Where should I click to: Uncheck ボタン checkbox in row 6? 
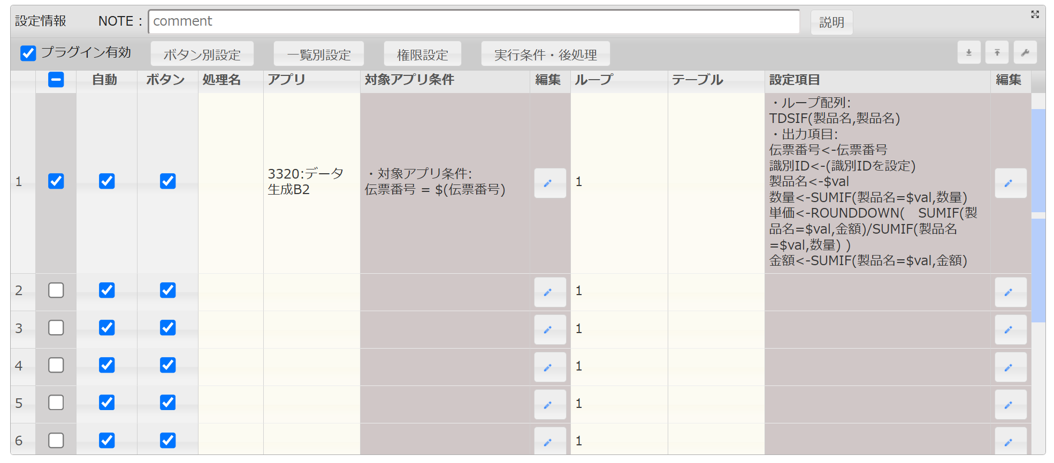coord(168,441)
